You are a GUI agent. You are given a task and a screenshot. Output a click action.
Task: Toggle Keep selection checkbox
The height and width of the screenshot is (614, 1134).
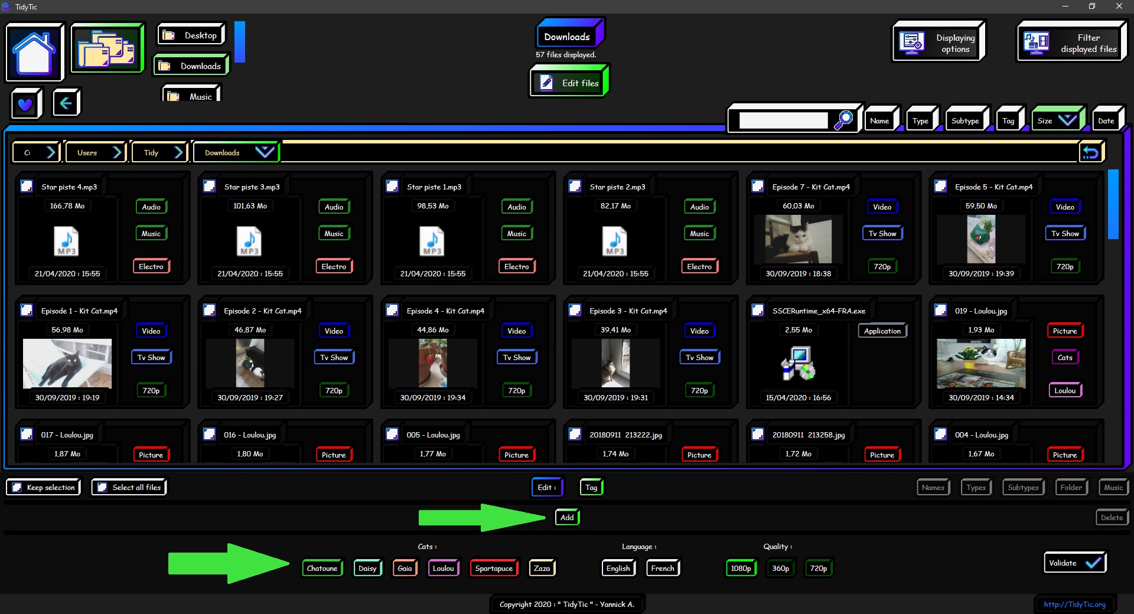[17, 488]
